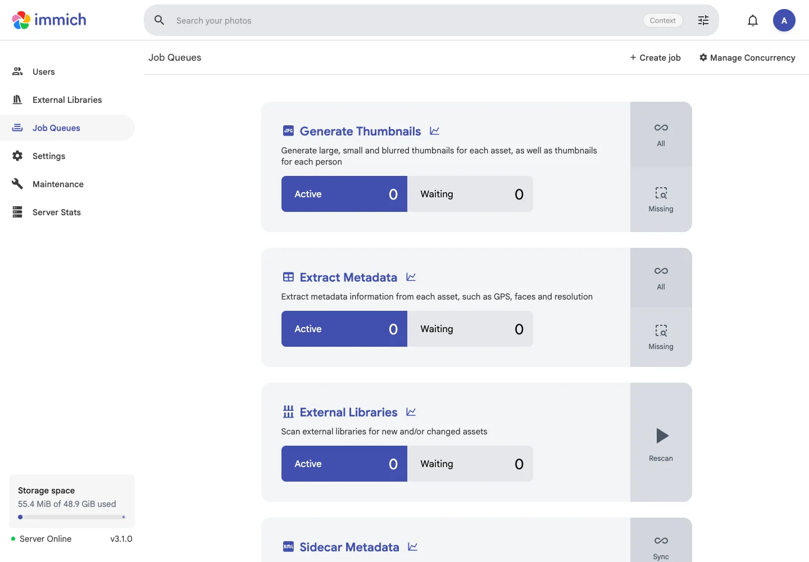Screen dimensions: 809x562
Task: Click the External Libraries sidebar icon
Action: (17, 99)
